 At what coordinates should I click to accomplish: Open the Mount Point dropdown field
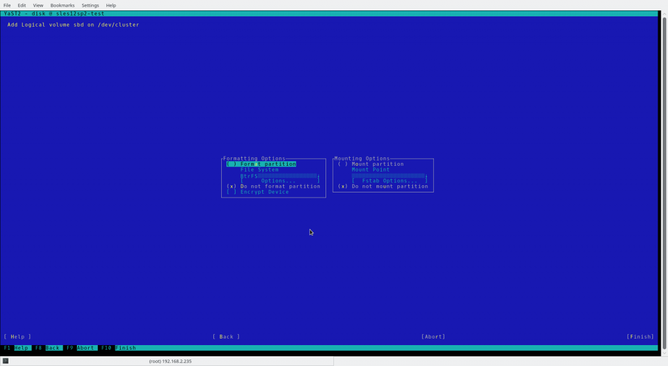coord(389,175)
